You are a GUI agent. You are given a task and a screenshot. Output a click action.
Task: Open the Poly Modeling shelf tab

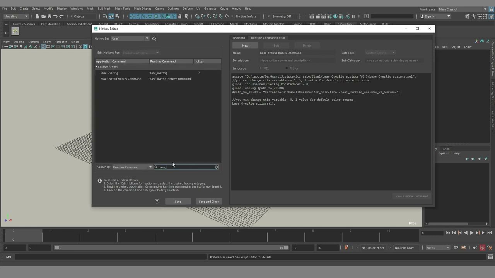point(51,24)
